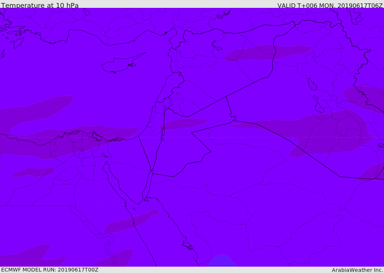
Task: Click the Jordan-Iraq-Saudi Arabia border junction
Action: click(234, 120)
